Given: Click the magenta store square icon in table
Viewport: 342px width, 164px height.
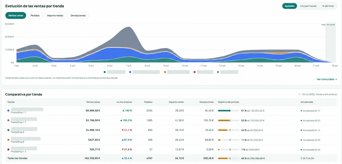Looking at the screenshot, I should coord(8,150).
